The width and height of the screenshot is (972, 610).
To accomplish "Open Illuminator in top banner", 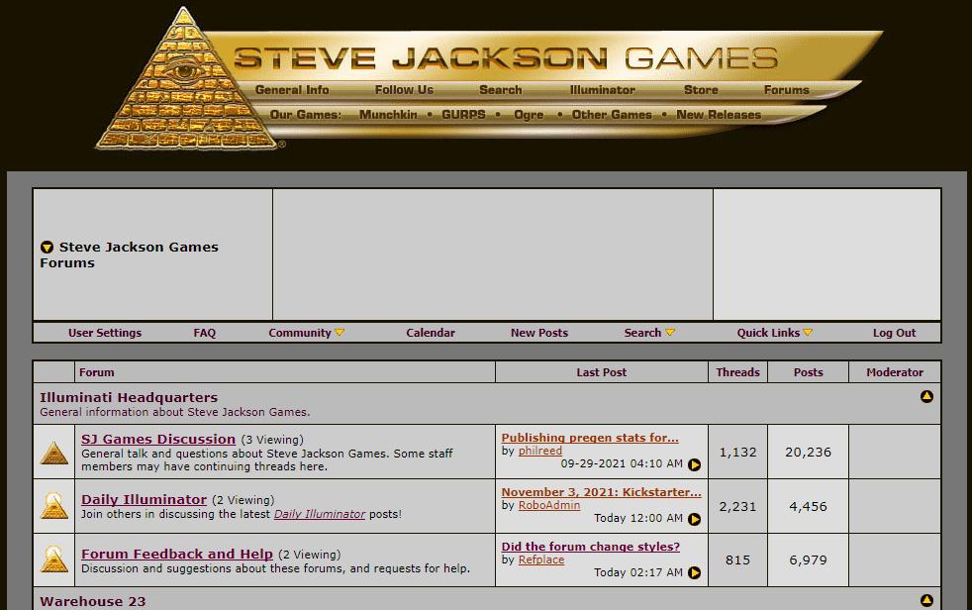I will pyautogui.click(x=603, y=90).
